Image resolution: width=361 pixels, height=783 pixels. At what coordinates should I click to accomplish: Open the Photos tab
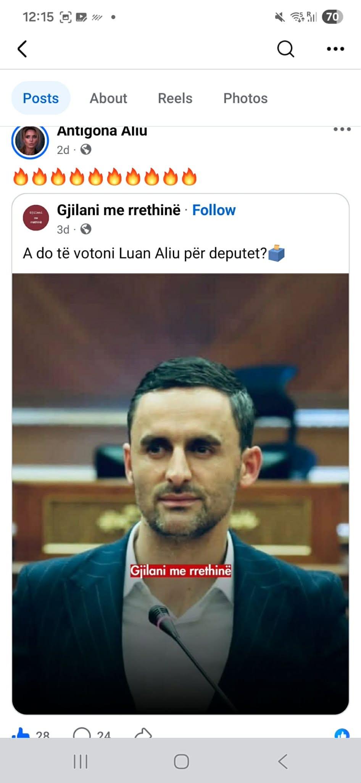pyautogui.click(x=245, y=98)
